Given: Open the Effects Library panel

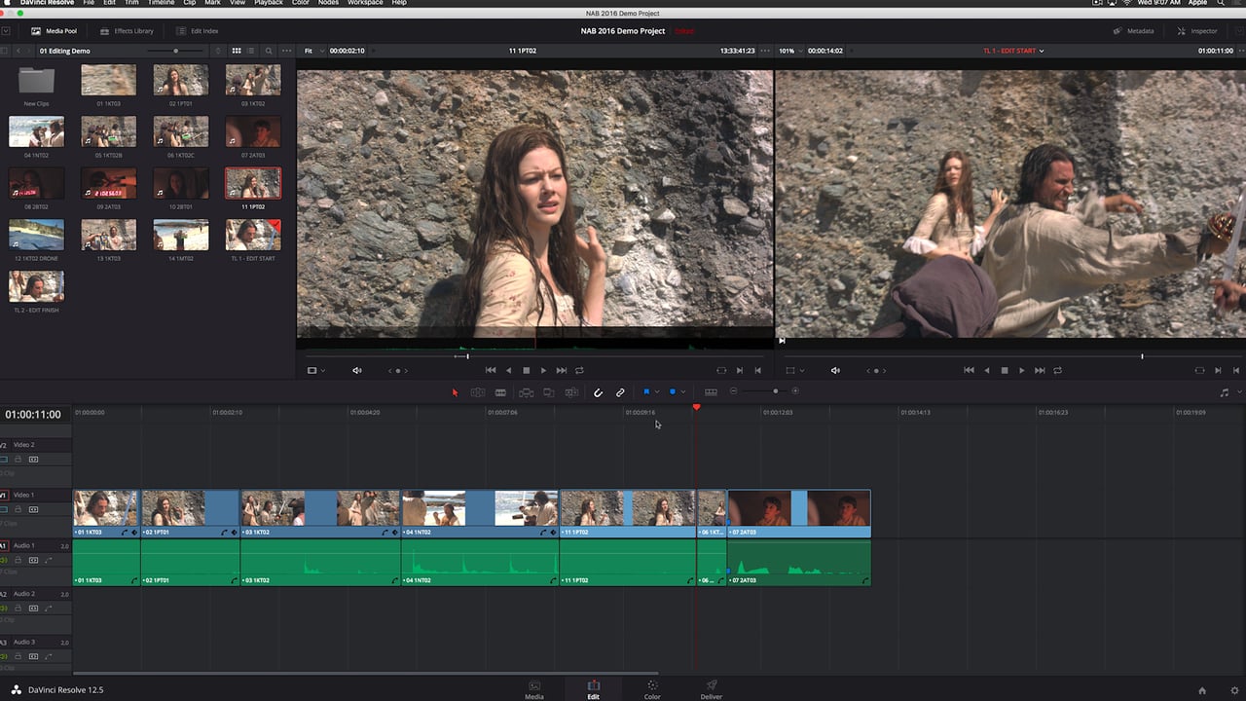Looking at the screenshot, I should pyautogui.click(x=127, y=30).
